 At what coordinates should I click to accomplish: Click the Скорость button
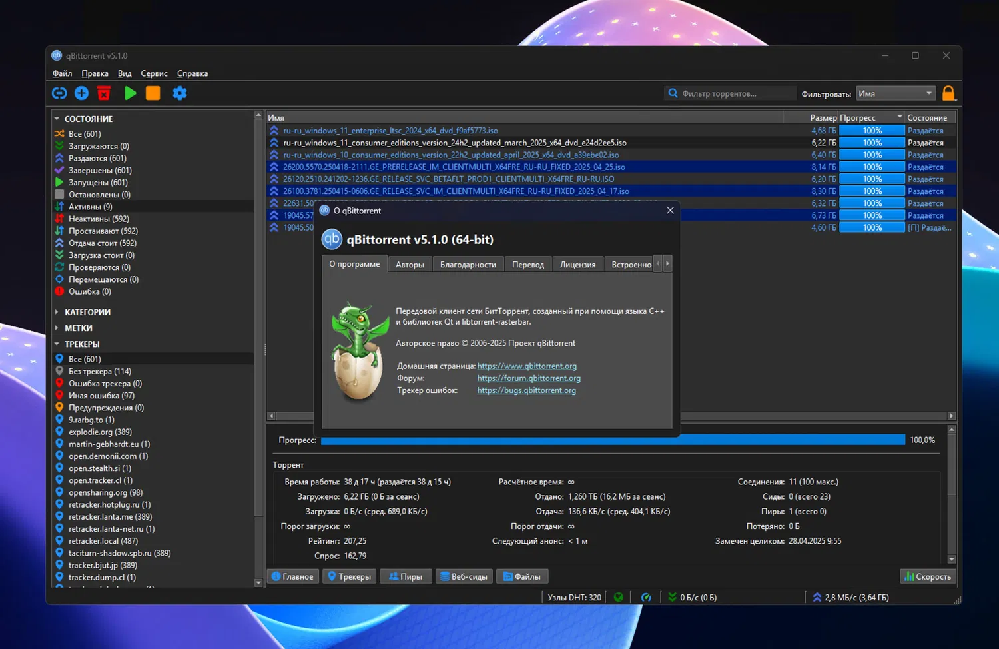click(928, 576)
